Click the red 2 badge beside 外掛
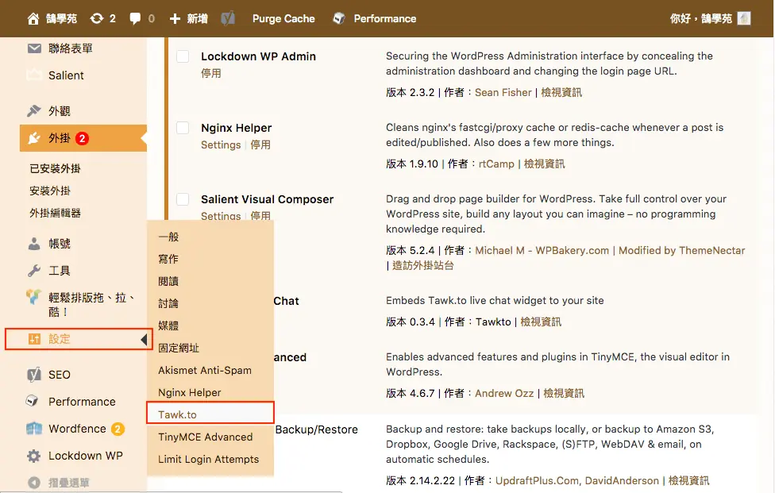Screen dimensions: 775x493 [x=82, y=138]
